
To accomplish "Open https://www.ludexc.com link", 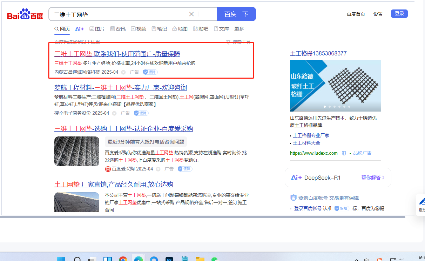I will click(314, 153).
